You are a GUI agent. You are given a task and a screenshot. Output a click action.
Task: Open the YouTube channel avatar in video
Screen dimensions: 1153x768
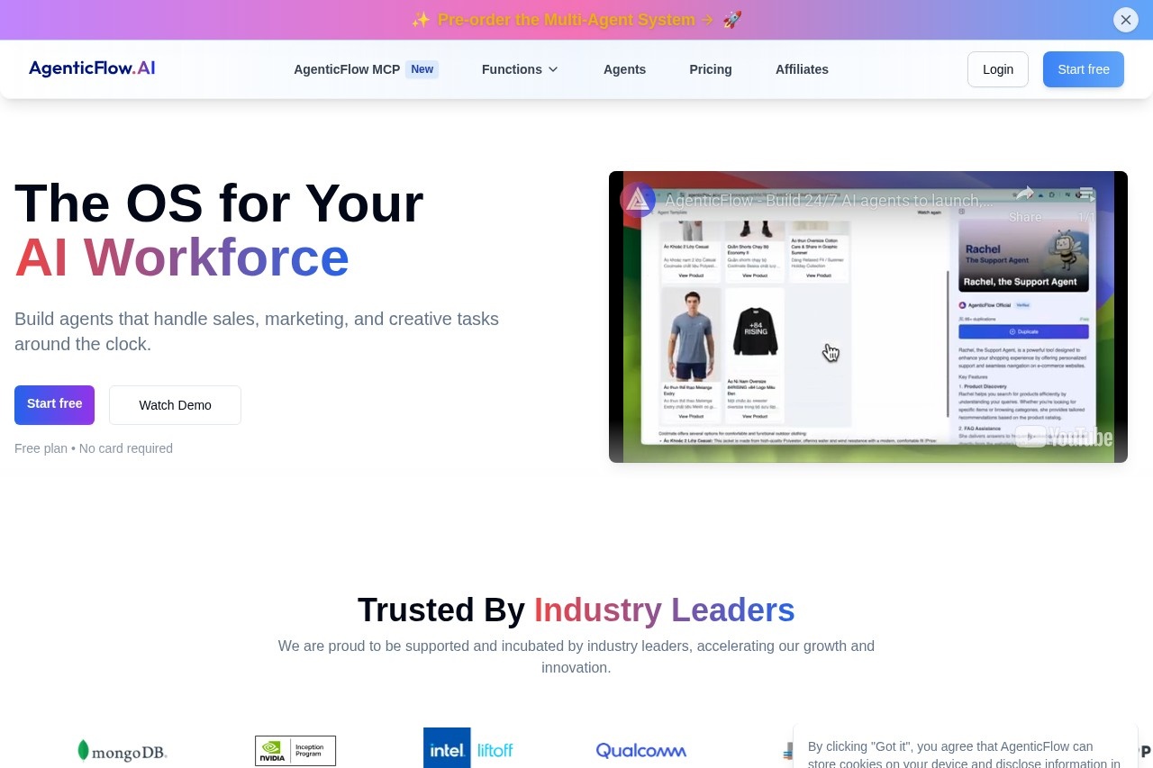pos(638,200)
